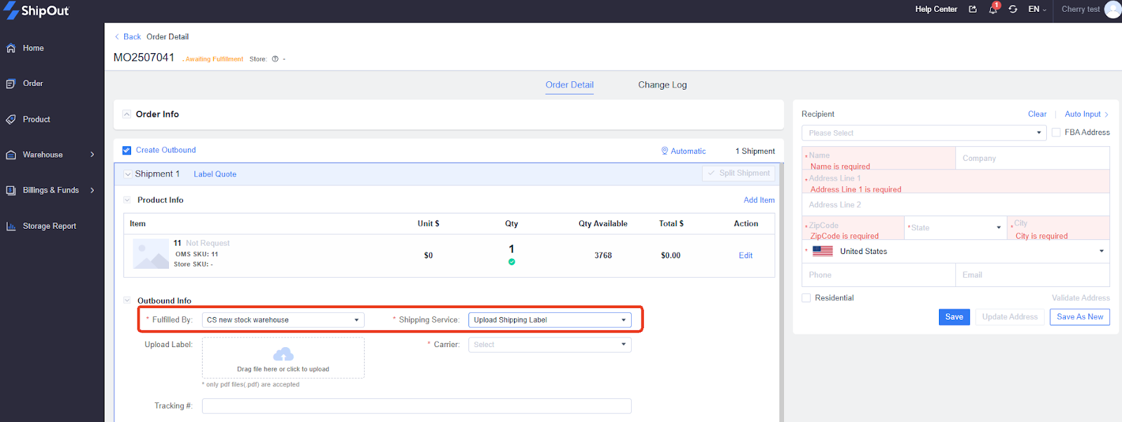Click the green quantity check icon
1122x422 pixels.
tap(512, 262)
